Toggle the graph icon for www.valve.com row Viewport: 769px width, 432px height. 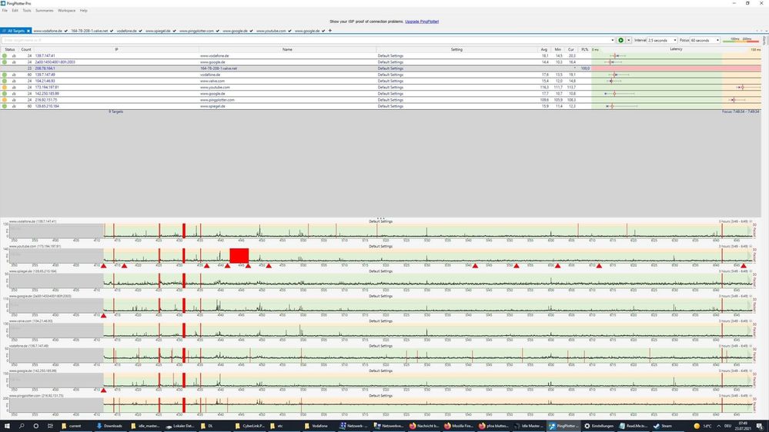coord(14,81)
